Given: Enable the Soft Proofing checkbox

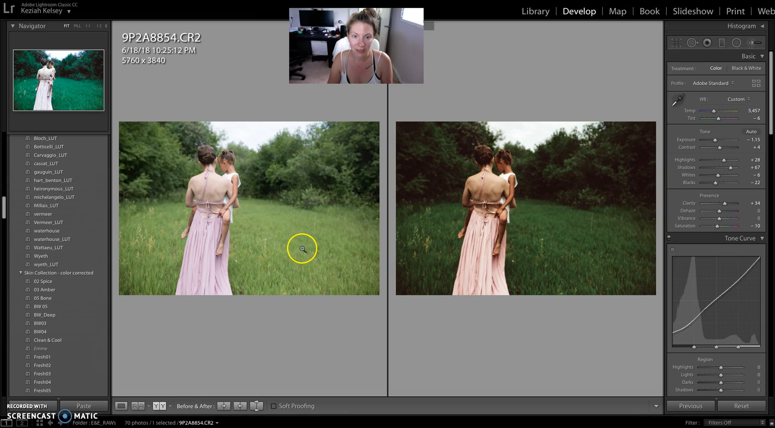Looking at the screenshot, I should 274,406.
